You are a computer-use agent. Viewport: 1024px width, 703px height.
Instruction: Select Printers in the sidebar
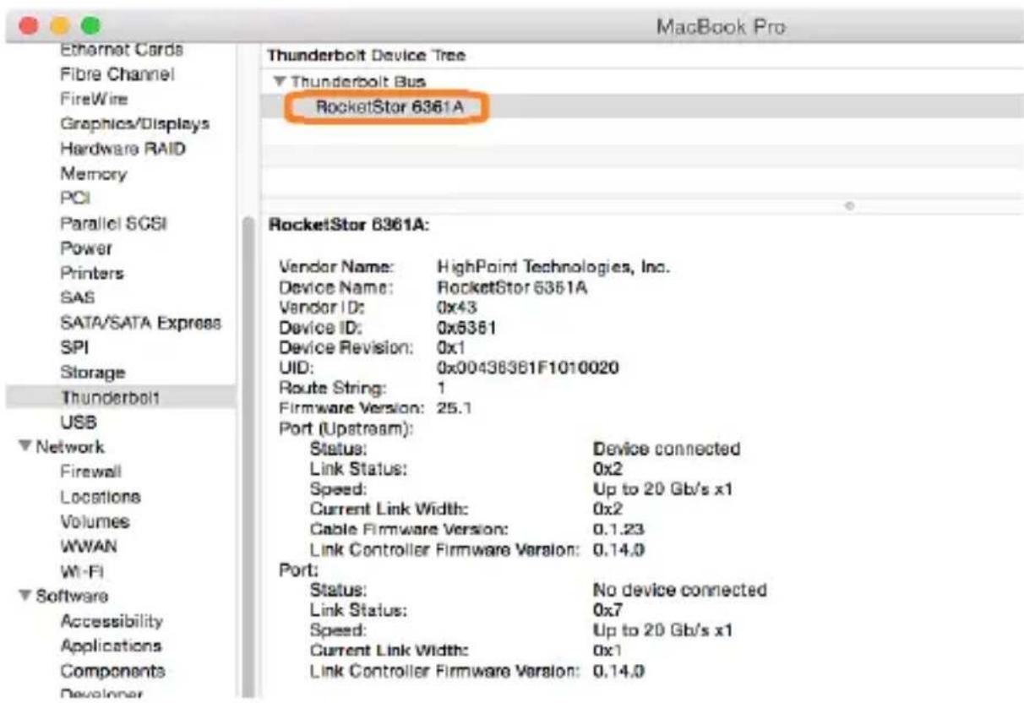click(x=91, y=273)
